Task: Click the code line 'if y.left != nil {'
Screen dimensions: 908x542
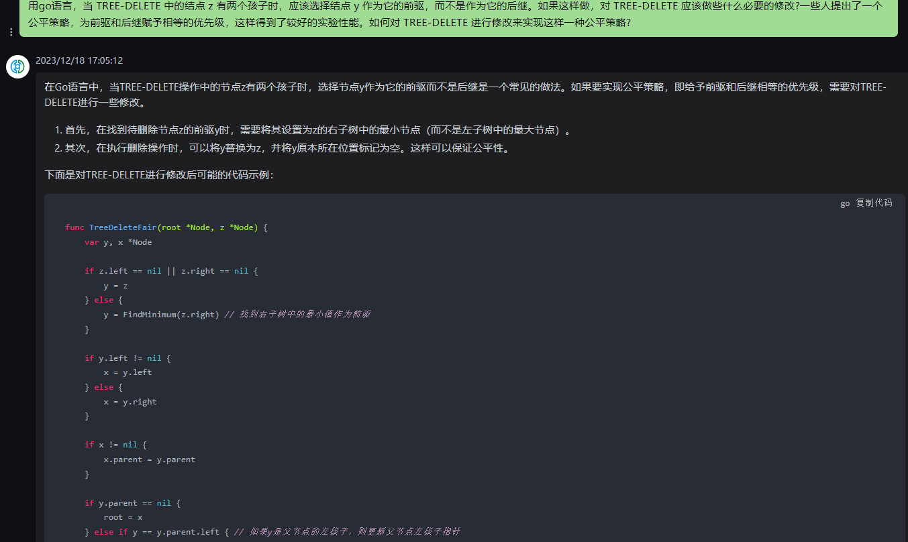Action: pos(128,358)
